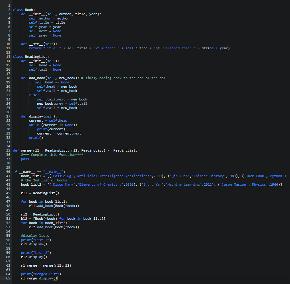Click the 'self.head = None' line

pos(45,65)
